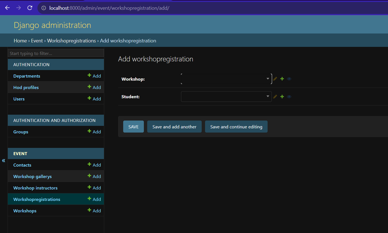
Task: Open the Workshop dropdown
Action: point(226,79)
